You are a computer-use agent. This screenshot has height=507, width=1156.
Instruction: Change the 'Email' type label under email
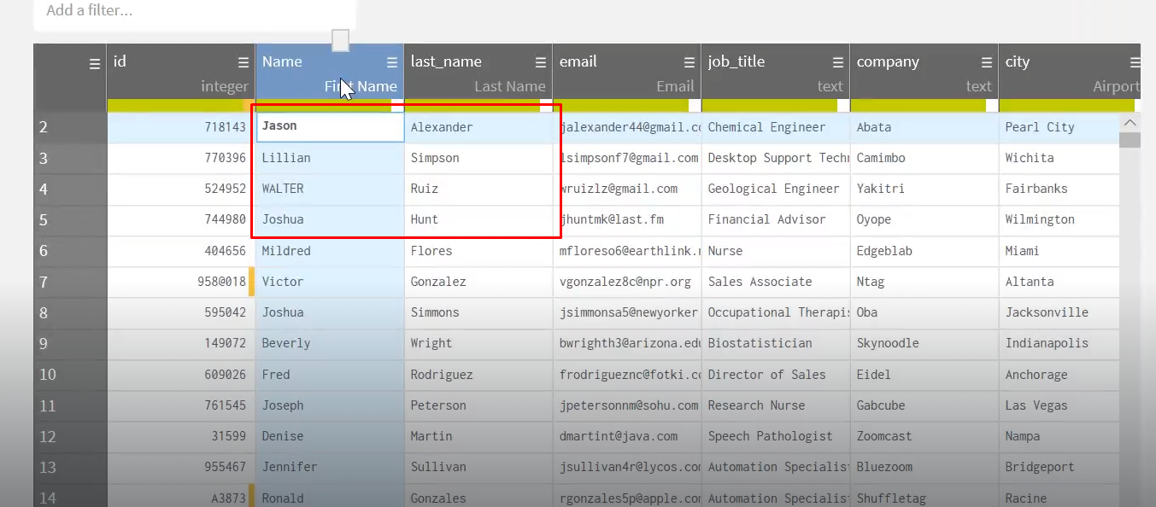pyautogui.click(x=674, y=86)
